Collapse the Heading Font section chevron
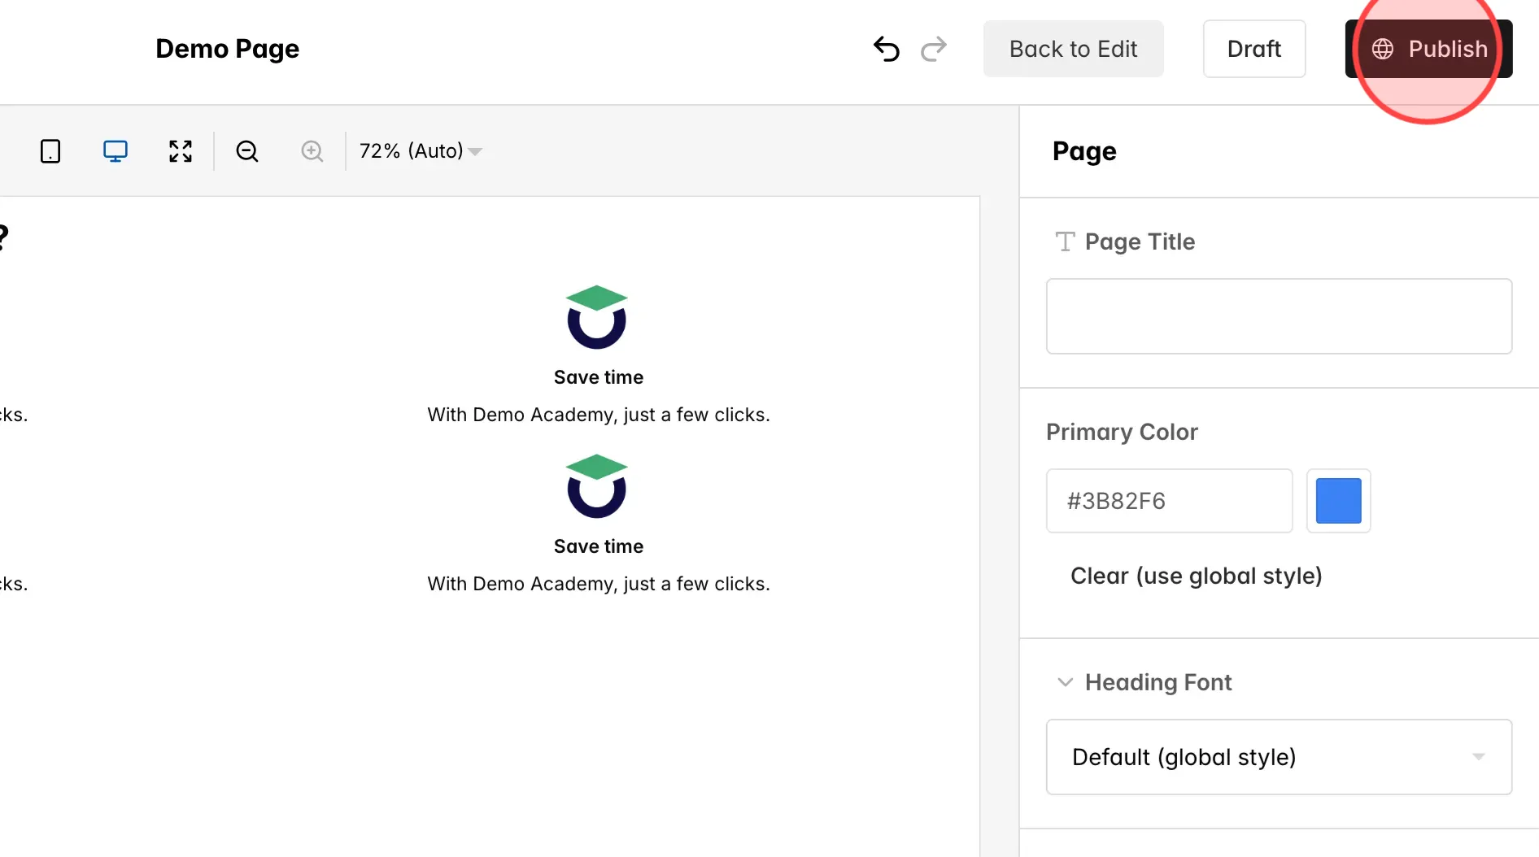The image size is (1539, 857). [1065, 682]
